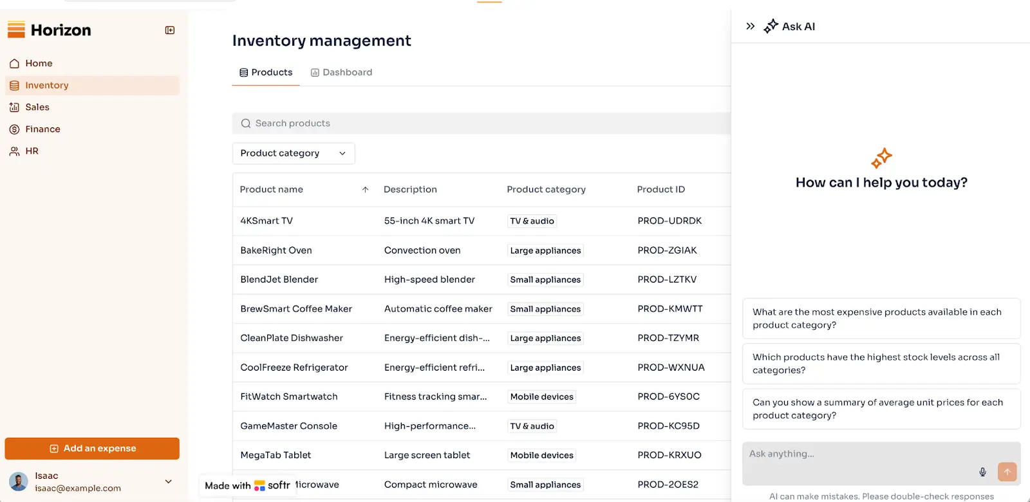
Task: Click the HR people icon
Action: [x=14, y=151]
